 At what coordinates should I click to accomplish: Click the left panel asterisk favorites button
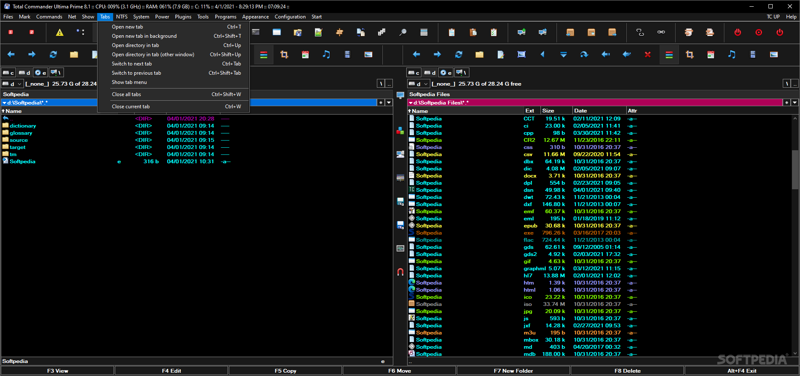[381, 102]
